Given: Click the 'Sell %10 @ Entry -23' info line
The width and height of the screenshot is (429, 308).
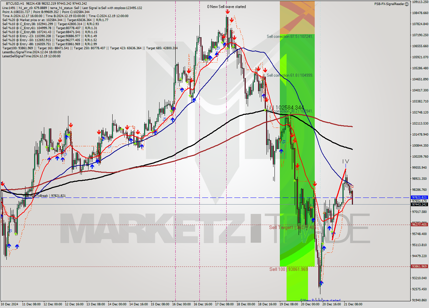Looking at the screenshot, I should [50, 36].
